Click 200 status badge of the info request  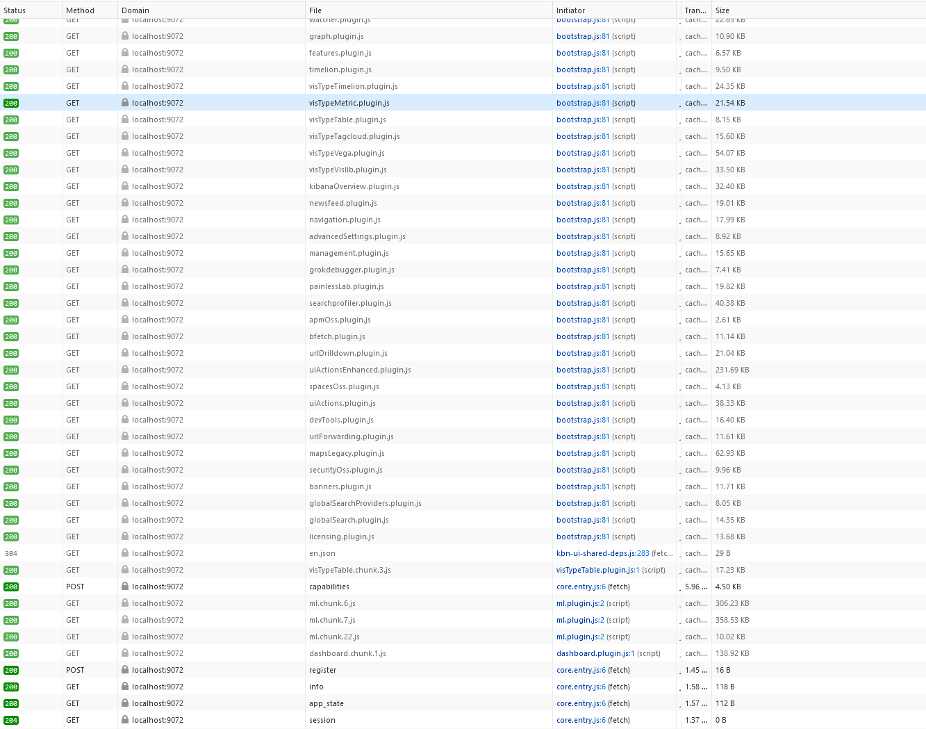pos(11,687)
